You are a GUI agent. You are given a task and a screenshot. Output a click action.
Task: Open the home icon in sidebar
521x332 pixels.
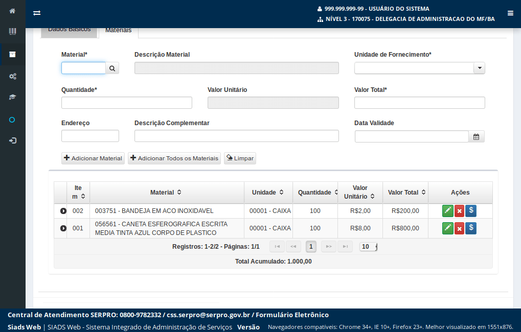click(x=12, y=11)
